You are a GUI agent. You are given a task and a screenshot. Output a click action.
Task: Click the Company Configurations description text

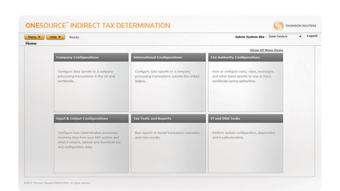point(86,76)
